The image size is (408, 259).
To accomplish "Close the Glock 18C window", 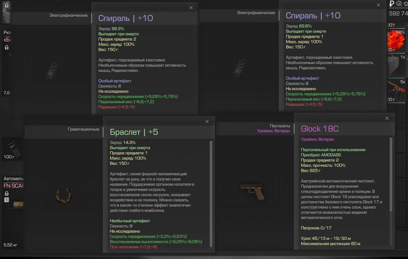I will (387, 118).
